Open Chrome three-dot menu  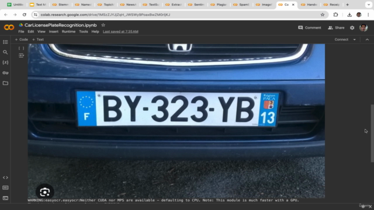pyautogui.click(x=369, y=15)
